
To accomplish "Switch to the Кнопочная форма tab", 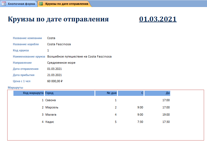I will 19,4.
